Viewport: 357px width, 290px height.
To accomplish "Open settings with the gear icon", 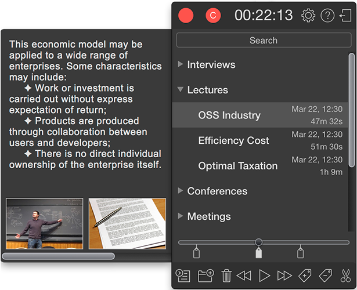I will tap(308, 16).
